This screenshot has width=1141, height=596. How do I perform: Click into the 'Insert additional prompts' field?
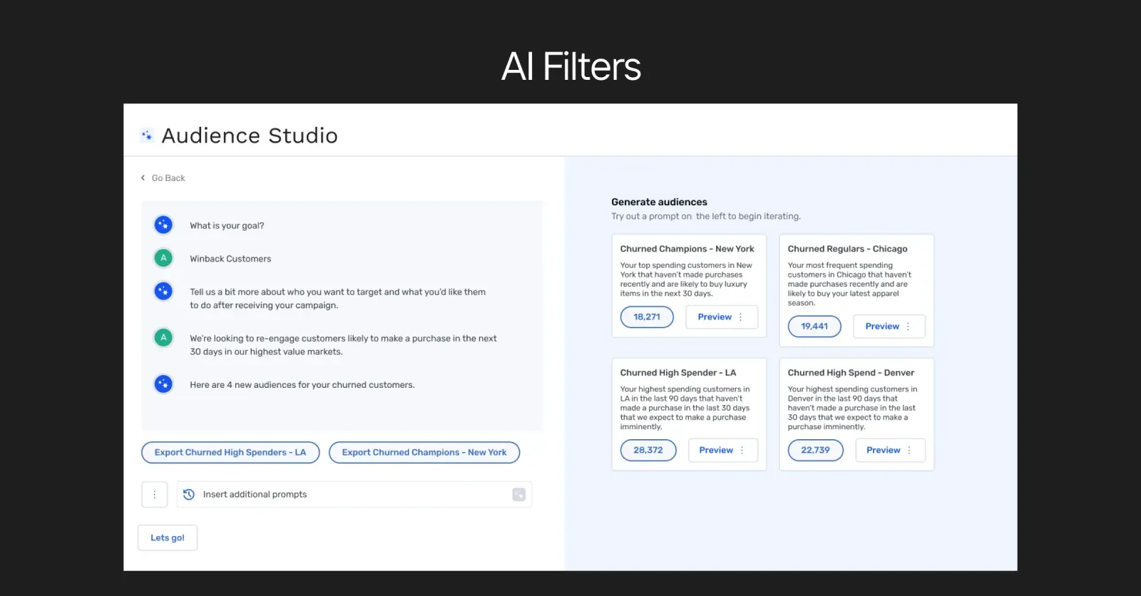tap(354, 494)
